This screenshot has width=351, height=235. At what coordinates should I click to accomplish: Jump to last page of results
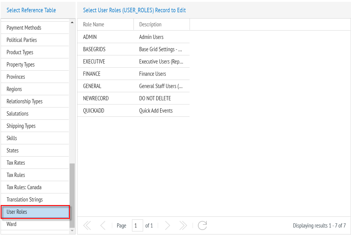183,225
